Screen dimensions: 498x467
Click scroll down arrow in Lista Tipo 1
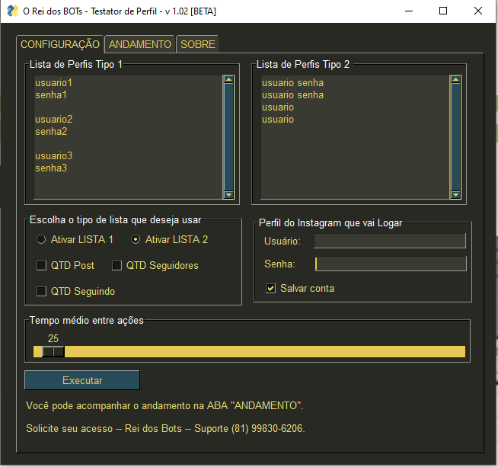click(x=228, y=195)
